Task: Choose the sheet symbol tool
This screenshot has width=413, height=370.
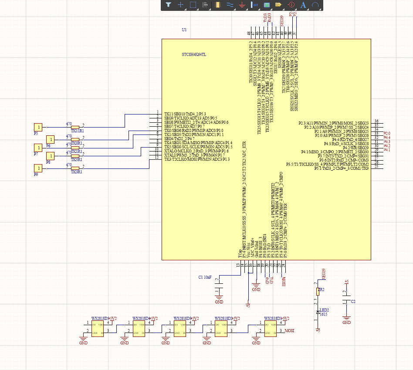Action: pyautogui.click(x=267, y=5)
